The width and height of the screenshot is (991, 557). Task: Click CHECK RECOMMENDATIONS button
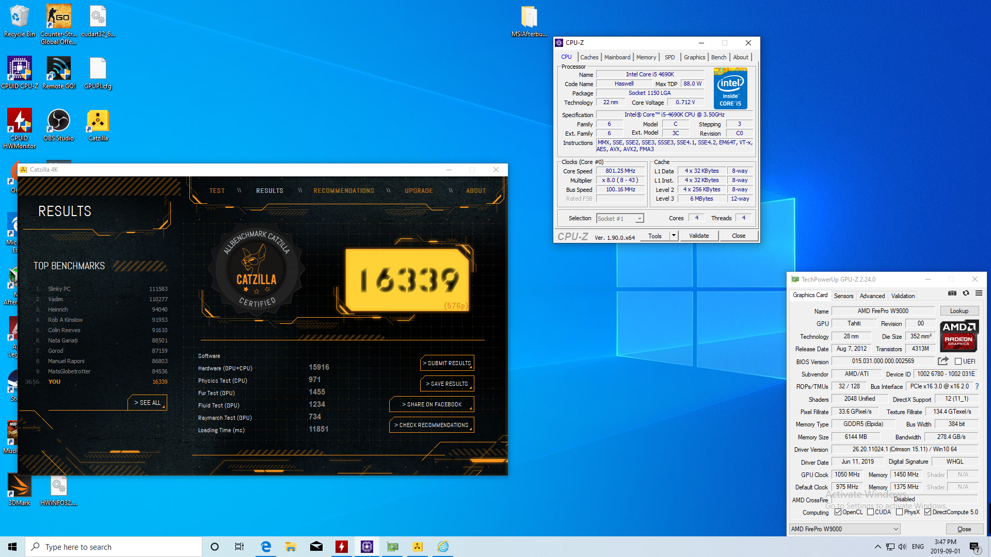[431, 425]
